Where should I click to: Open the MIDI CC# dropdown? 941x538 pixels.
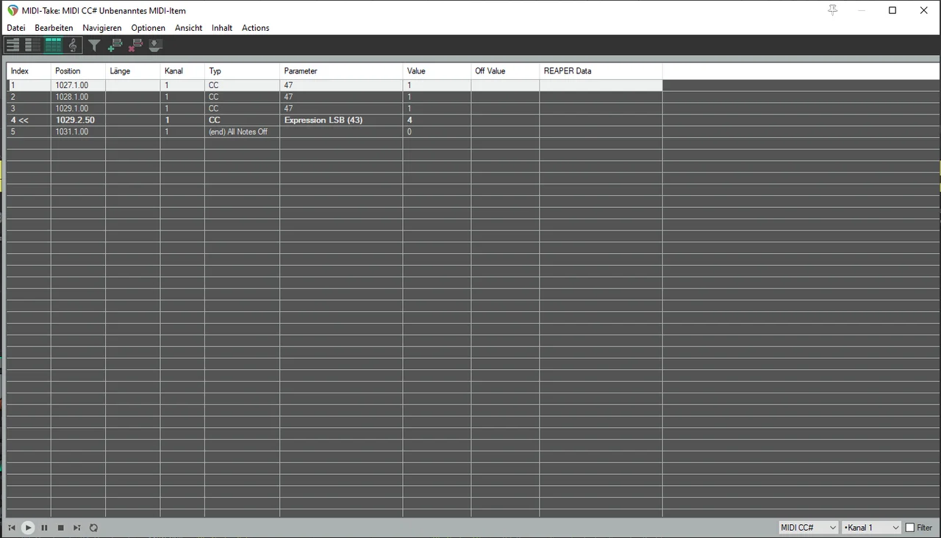tap(808, 528)
